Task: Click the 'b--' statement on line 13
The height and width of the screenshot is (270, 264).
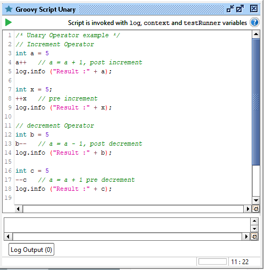Action: [x=21, y=144]
